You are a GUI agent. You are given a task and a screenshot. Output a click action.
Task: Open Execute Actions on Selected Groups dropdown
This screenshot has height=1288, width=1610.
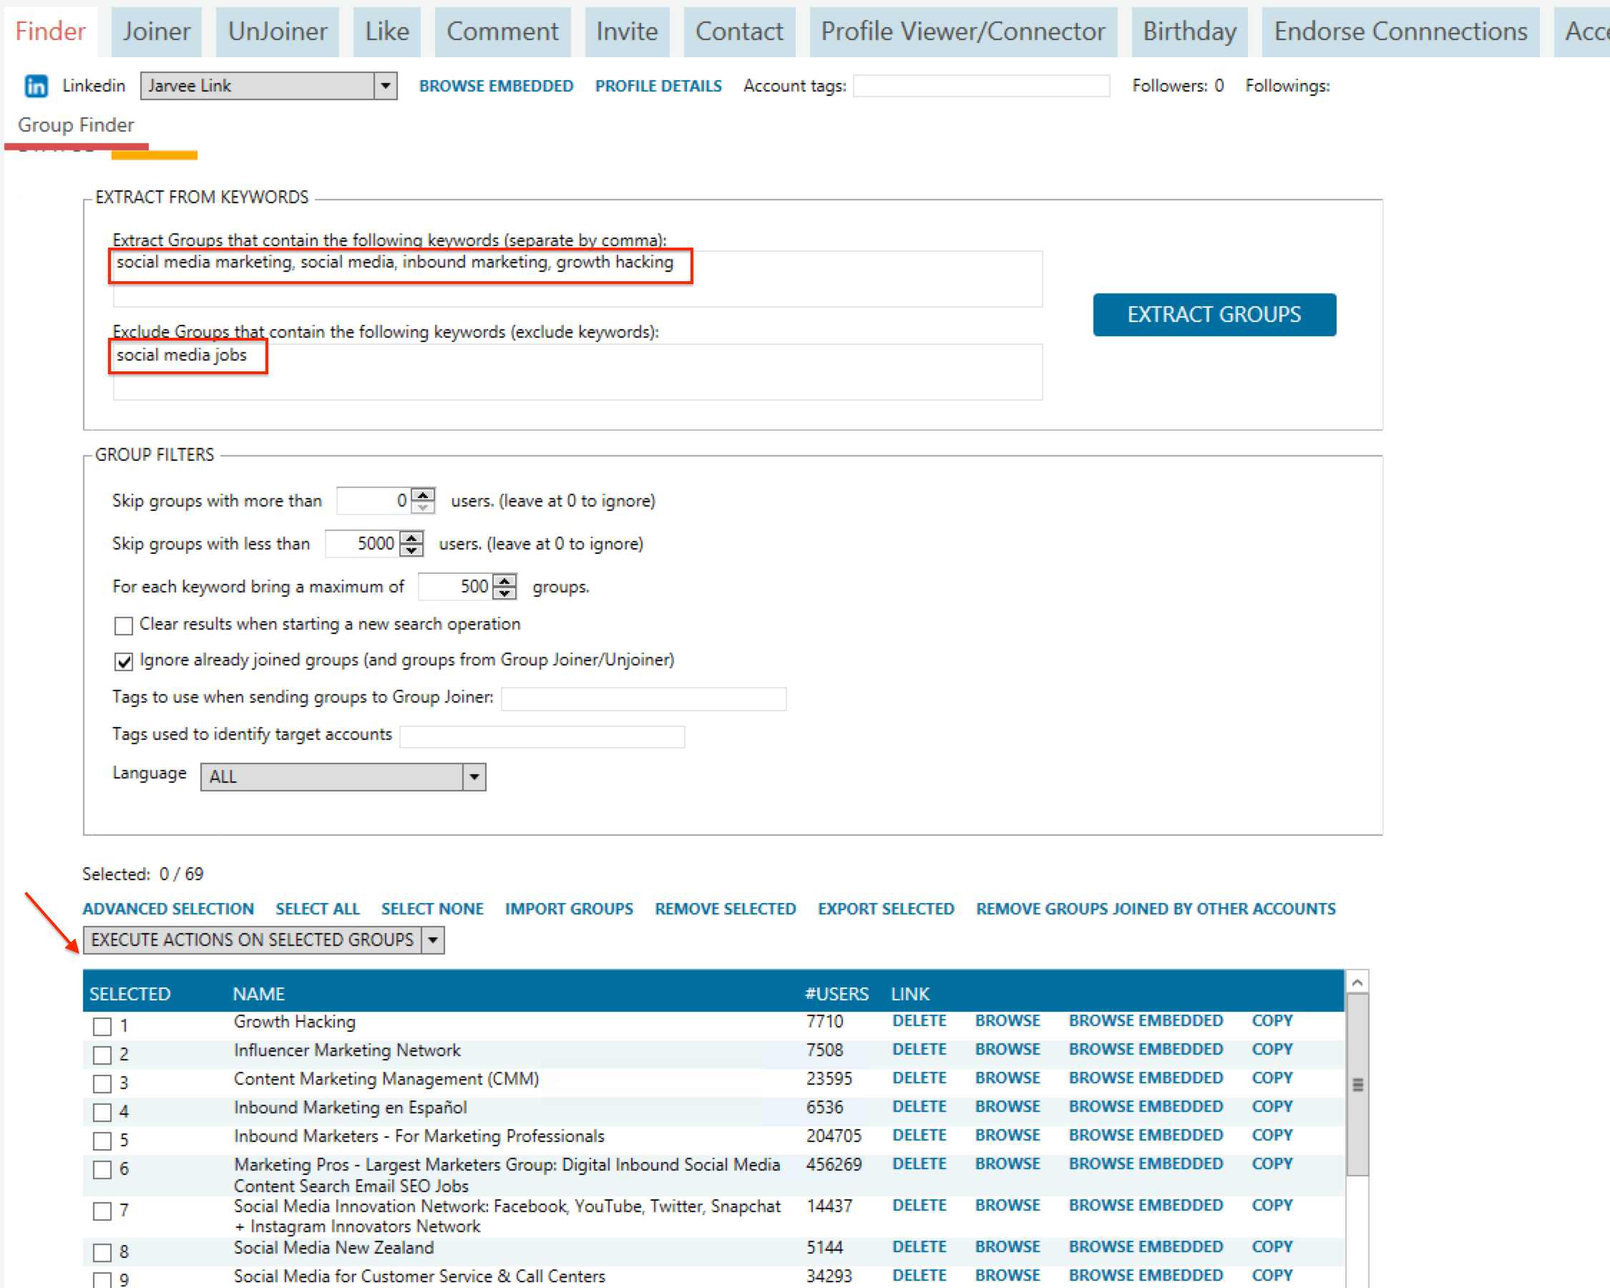[x=432, y=940]
